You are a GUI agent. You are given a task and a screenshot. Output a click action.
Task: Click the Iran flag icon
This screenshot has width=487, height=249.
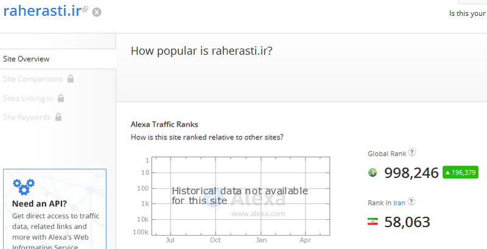click(x=373, y=222)
